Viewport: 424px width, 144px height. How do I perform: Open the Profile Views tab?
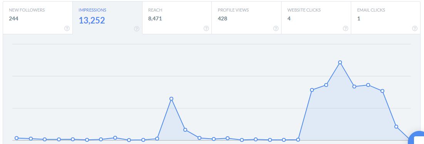point(246,18)
